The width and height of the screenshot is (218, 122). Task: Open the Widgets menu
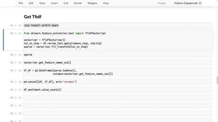[92, 3]
